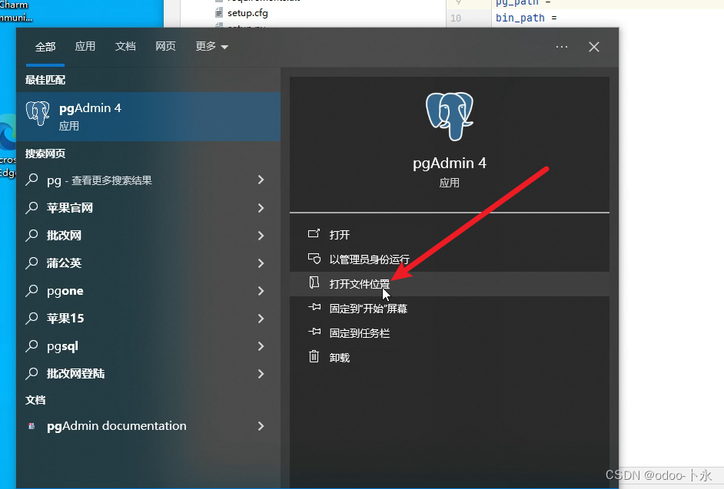Expand the chevron next to 批改网登陆

261,374
